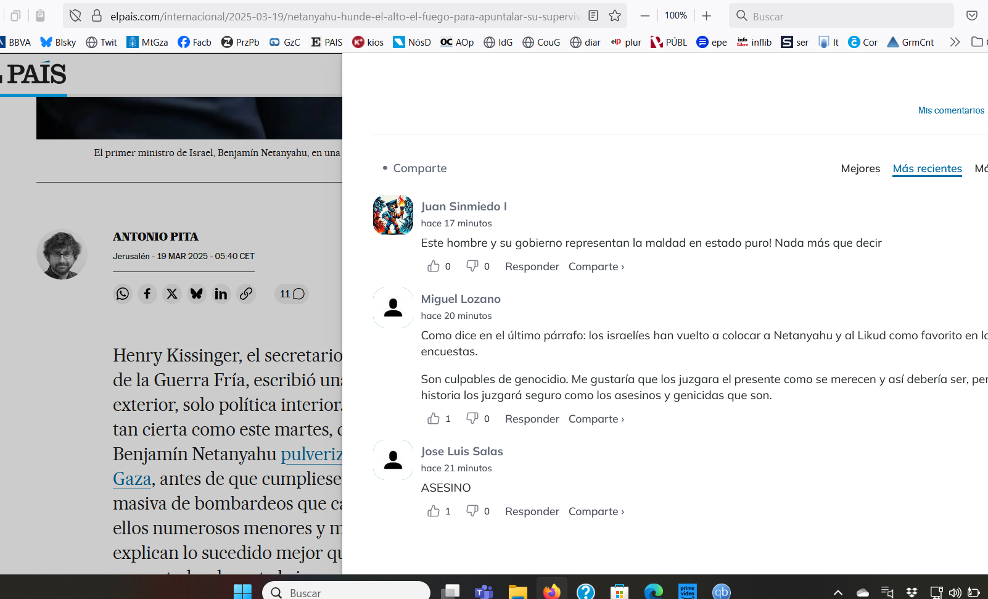Viewport: 988px width, 599px height.
Task: Dislike Miguel Lozano's comment
Action: click(x=472, y=418)
